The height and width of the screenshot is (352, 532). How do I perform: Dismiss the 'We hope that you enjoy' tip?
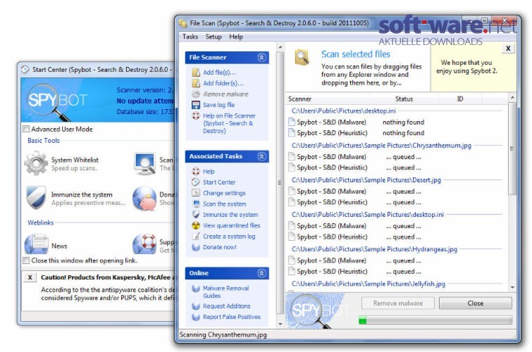coord(508,49)
